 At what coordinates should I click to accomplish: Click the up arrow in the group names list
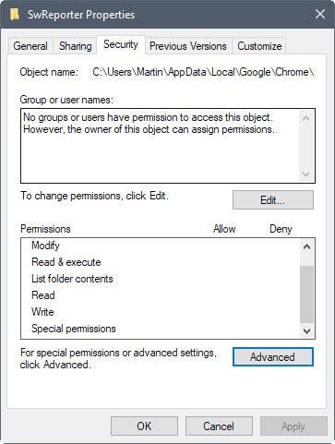[x=305, y=118]
